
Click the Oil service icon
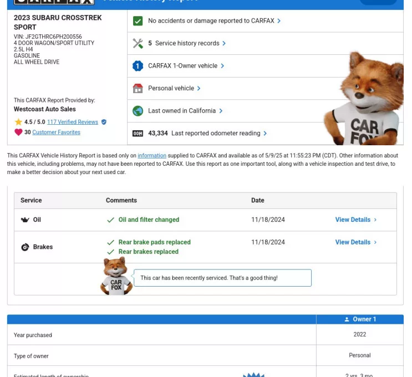pos(25,220)
